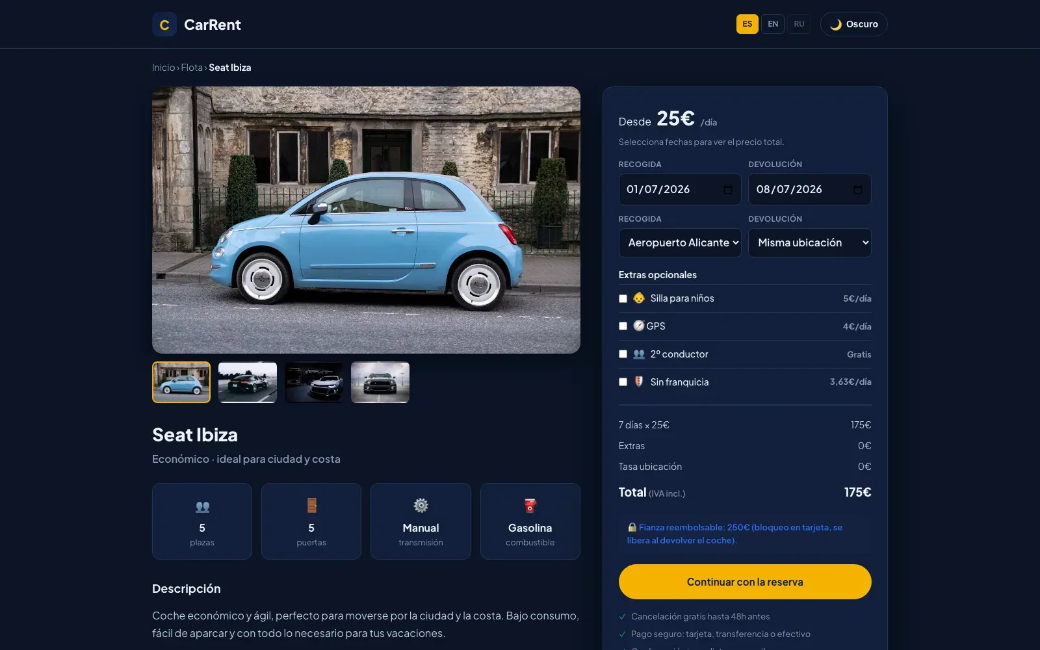
Task: Select the blue car thumbnail
Action: tap(181, 382)
